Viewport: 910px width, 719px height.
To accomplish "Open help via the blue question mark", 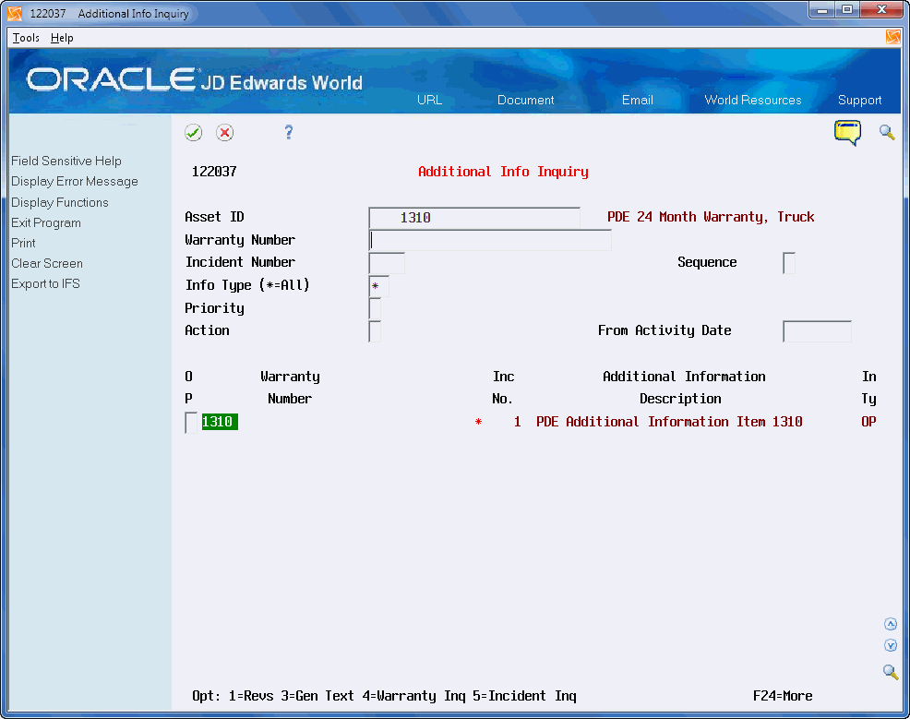I will [x=289, y=132].
